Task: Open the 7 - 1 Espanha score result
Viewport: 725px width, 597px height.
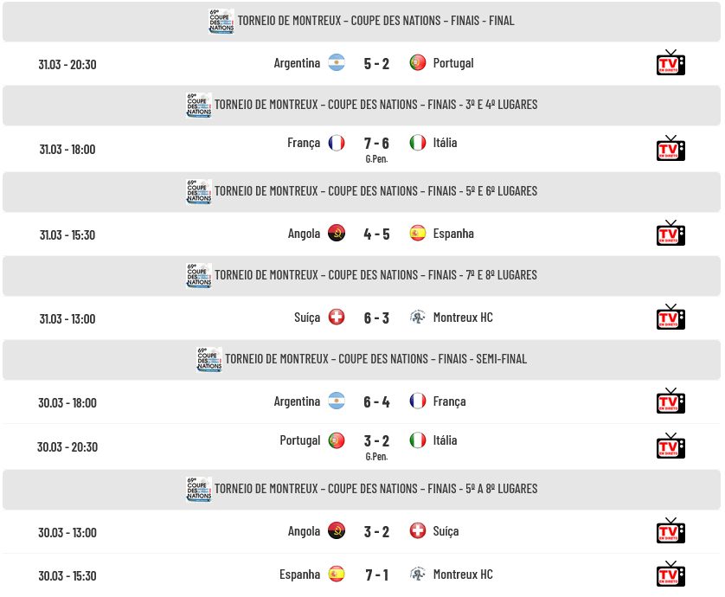Action: click(376, 575)
